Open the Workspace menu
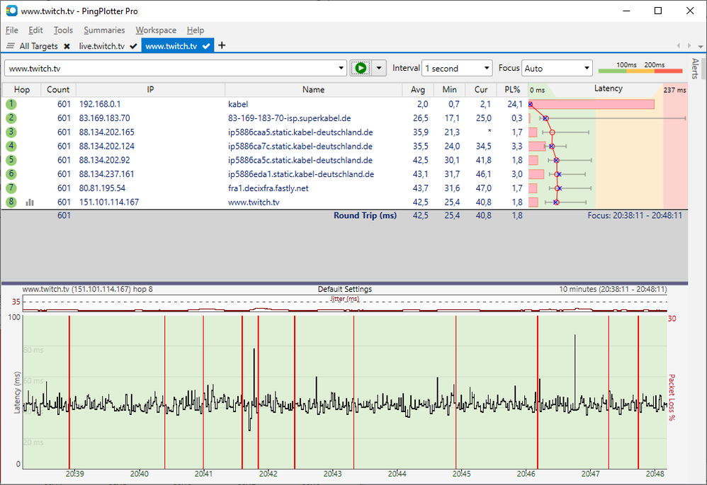This screenshot has height=485, width=707. pos(156,30)
